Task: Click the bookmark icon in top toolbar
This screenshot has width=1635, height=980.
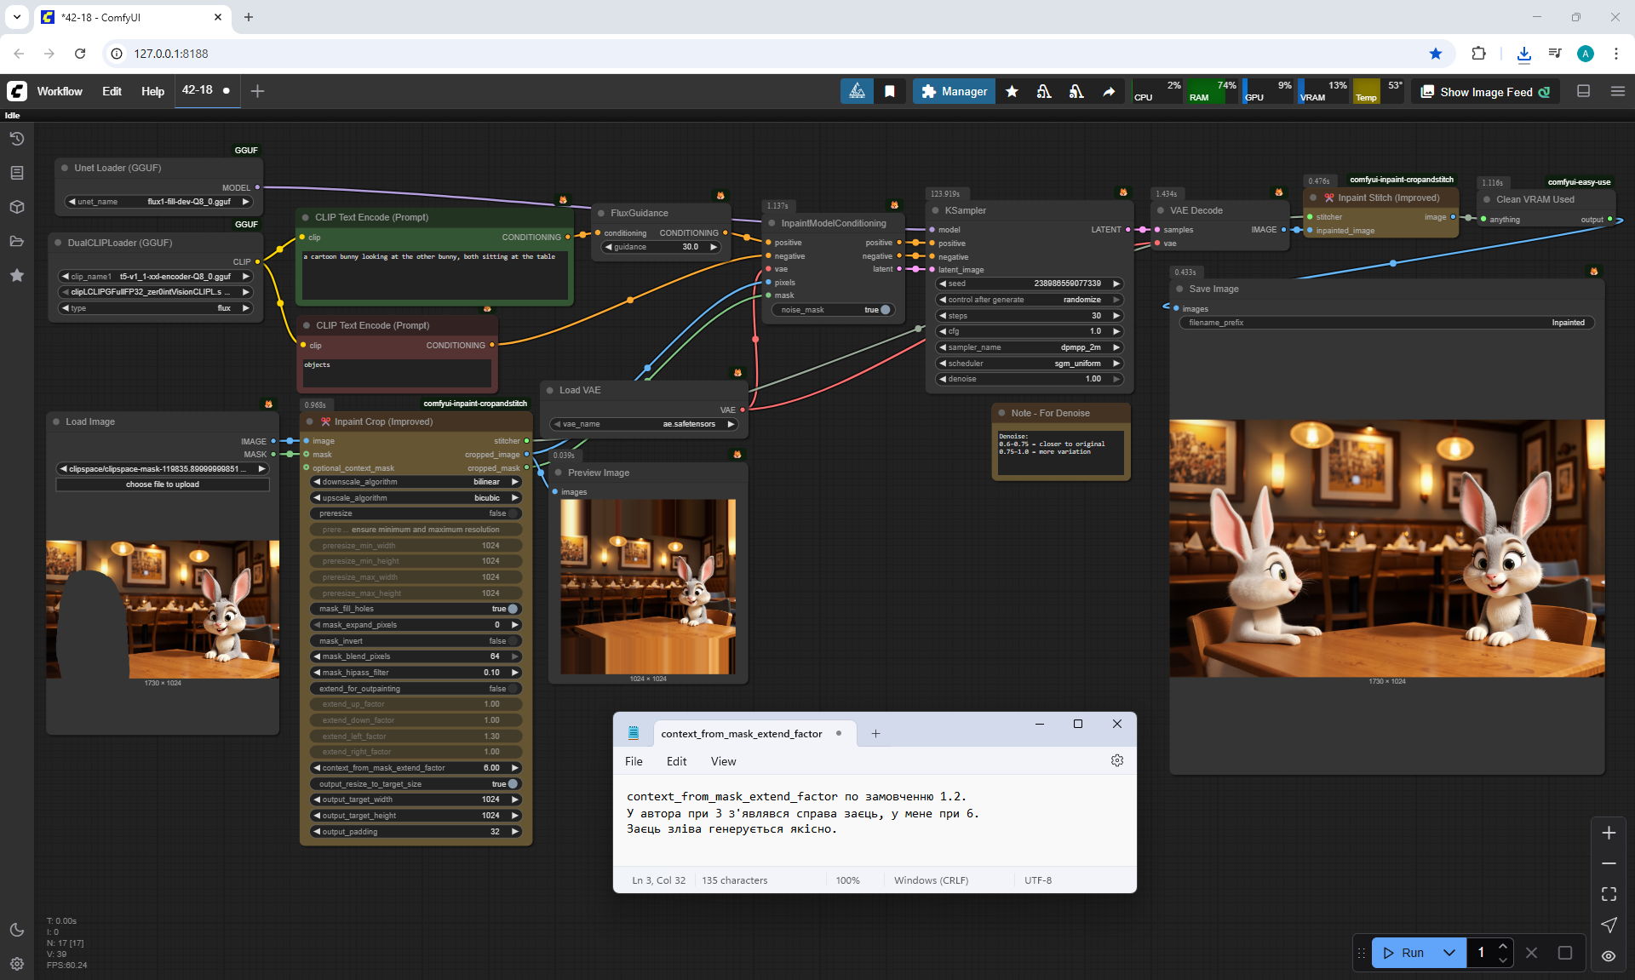Action: click(x=890, y=91)
